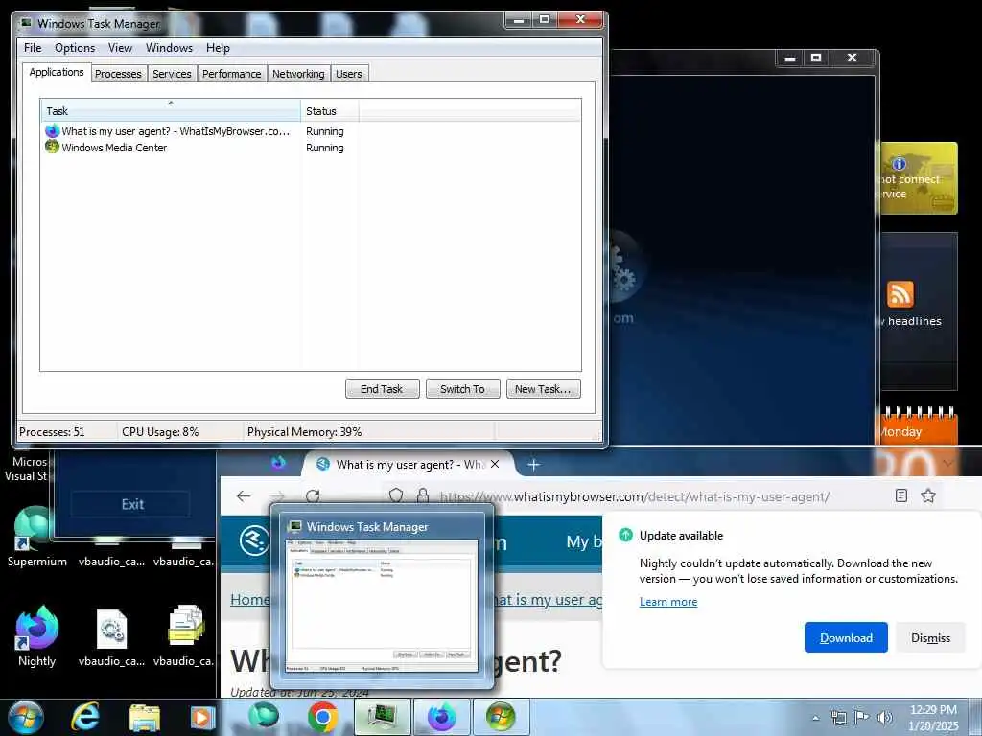Select Windows Media Center taskbar button
Image resolution: width=982 pixels, height=736 pixels.
pos(501,717)
